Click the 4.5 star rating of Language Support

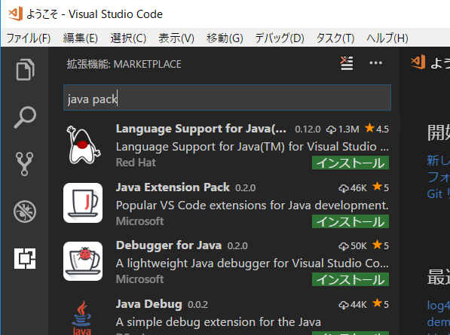click(x=377, y=129)
